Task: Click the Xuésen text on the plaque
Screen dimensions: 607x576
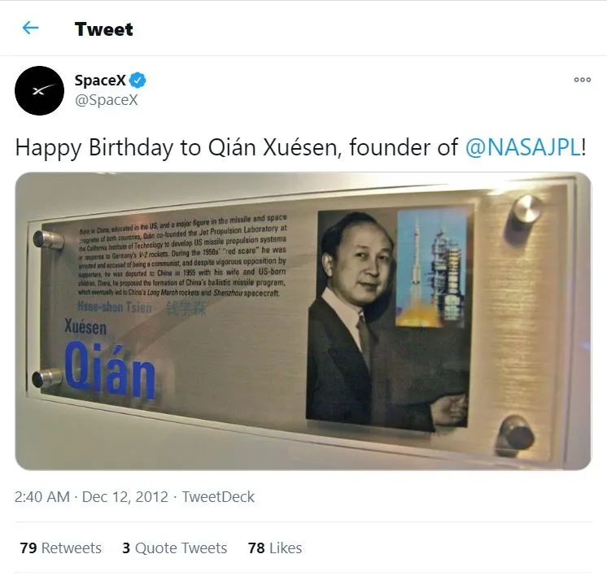Action: [85, 327]
